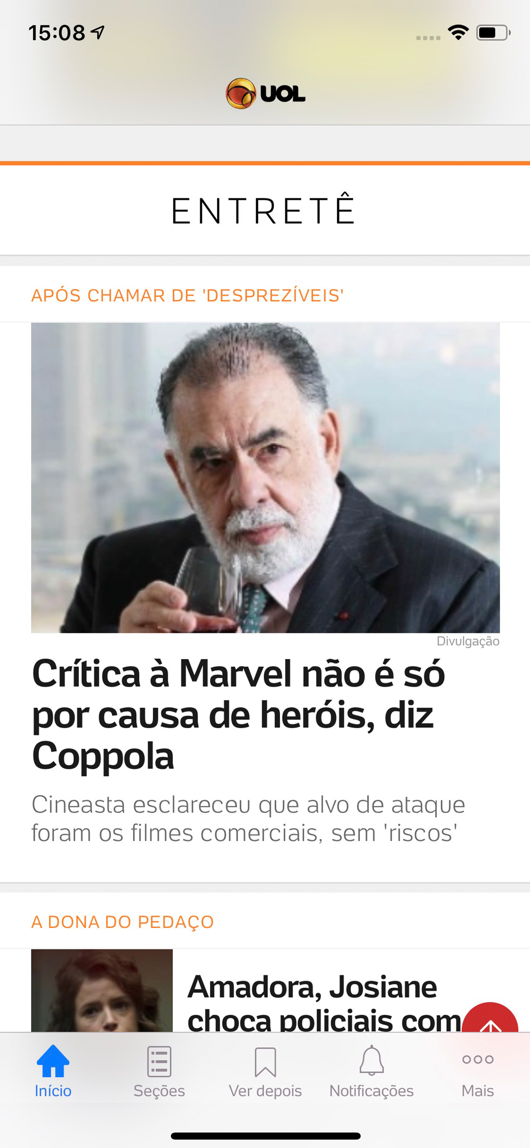Open the Coppola photo thumbnail
The width and height of the screenshot is (530, 1148).
click(x=265, y=478)
